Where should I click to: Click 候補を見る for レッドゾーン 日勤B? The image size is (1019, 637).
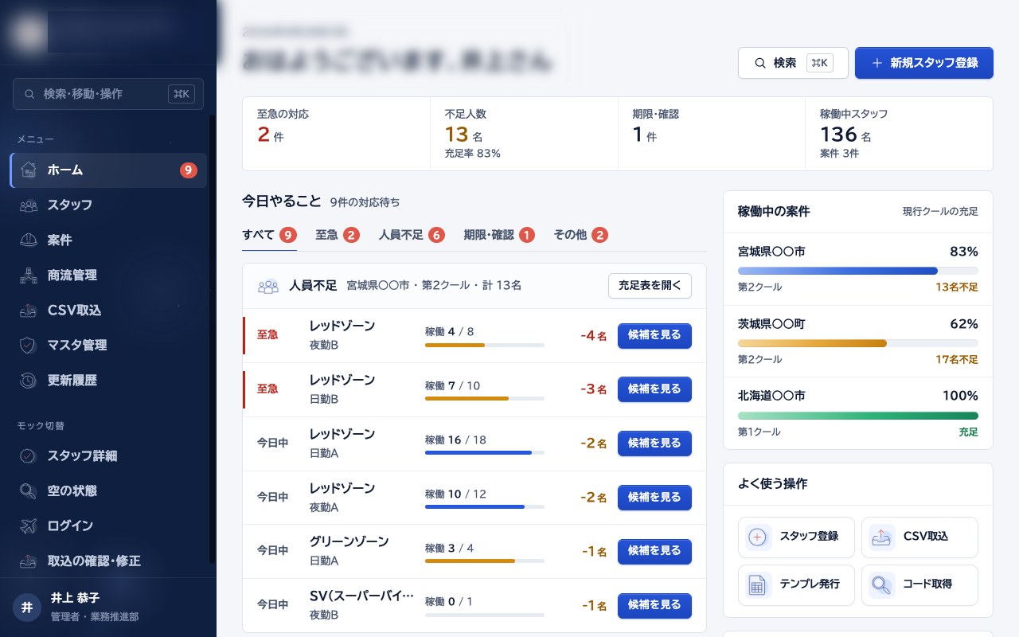pos(654,389)
